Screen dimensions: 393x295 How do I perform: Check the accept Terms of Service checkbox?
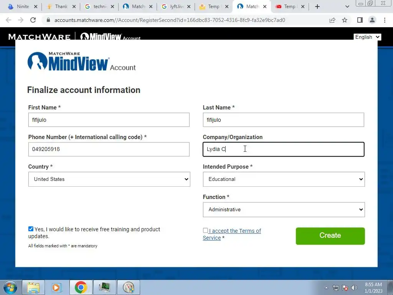pos(205,230)
